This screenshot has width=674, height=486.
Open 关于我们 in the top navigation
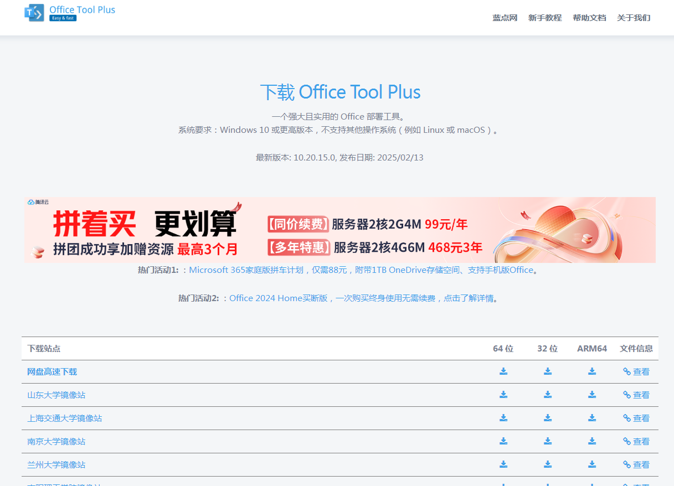coord(634,18)
